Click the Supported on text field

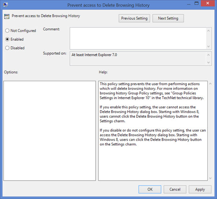click(x=138, y=59)
